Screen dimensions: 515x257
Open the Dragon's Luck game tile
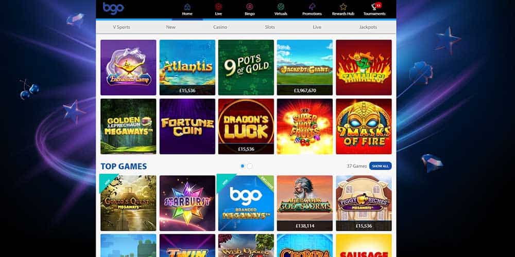tap(246, 126)
